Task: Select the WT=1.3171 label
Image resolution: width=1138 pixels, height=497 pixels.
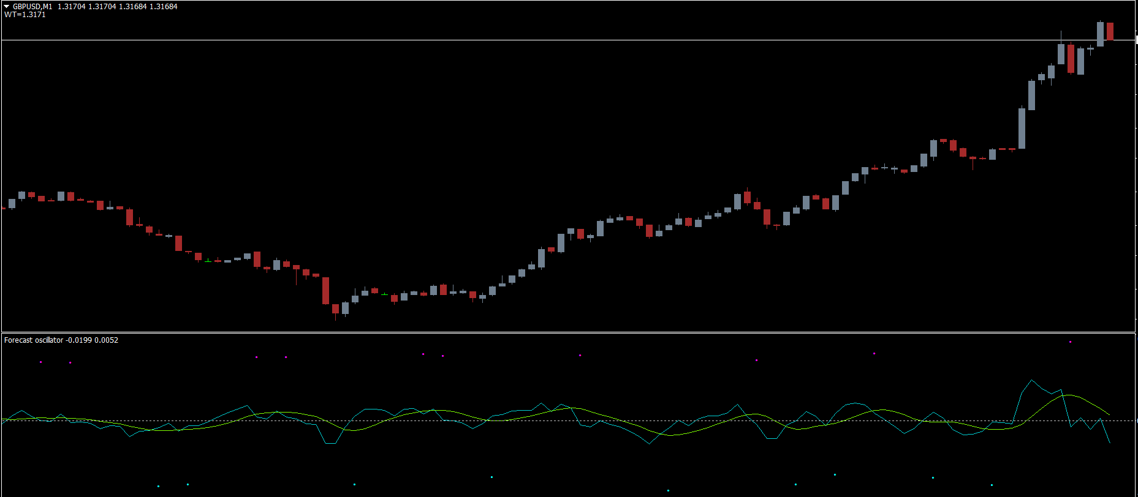Action: click(25, 15)
